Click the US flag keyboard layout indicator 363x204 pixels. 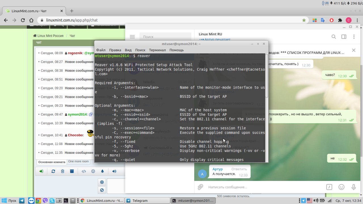[x=309, y=201]
